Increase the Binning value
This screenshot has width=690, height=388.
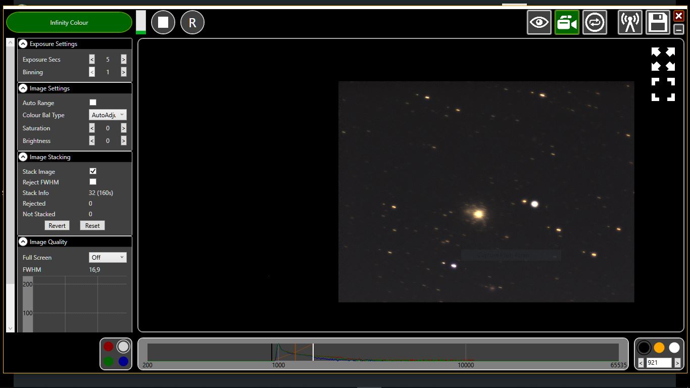pyautogui.click(x=123, y=72)
